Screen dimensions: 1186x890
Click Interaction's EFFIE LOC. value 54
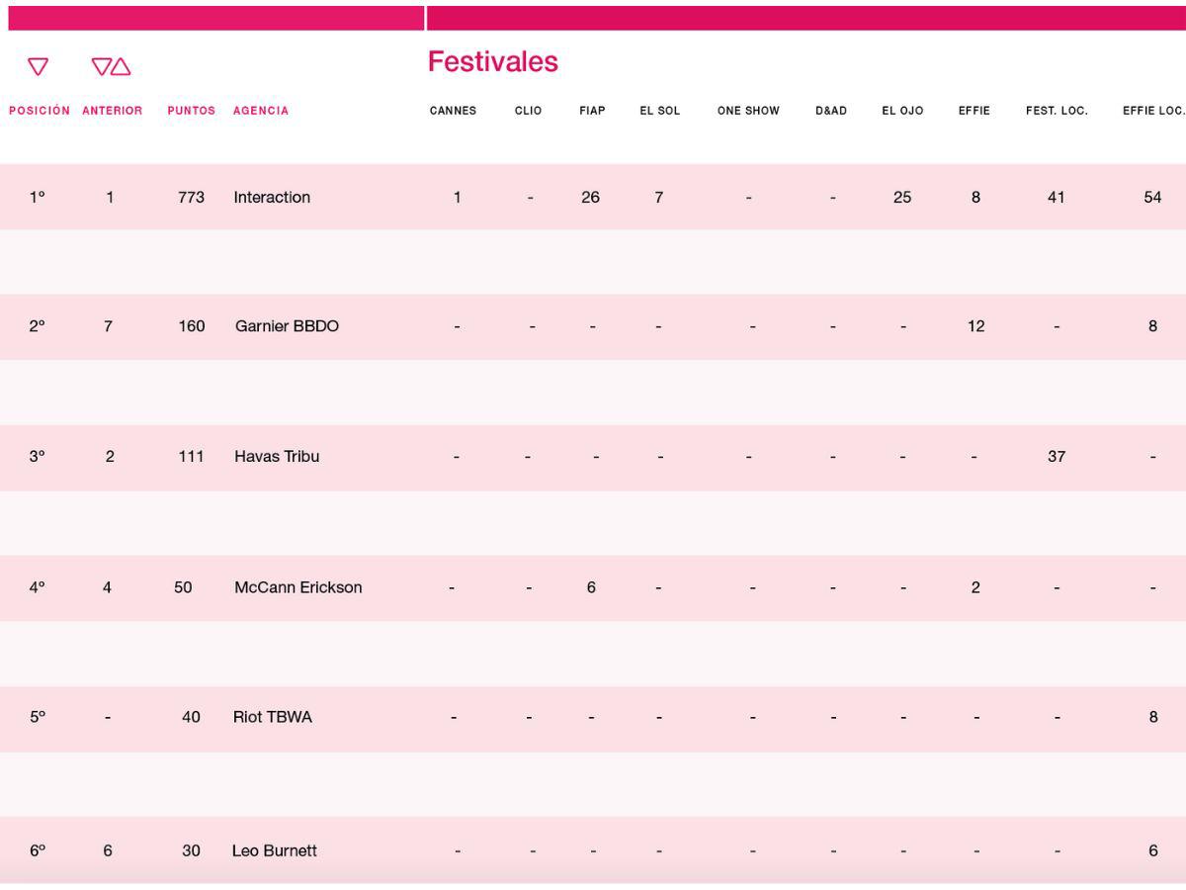click(1152, 197)
